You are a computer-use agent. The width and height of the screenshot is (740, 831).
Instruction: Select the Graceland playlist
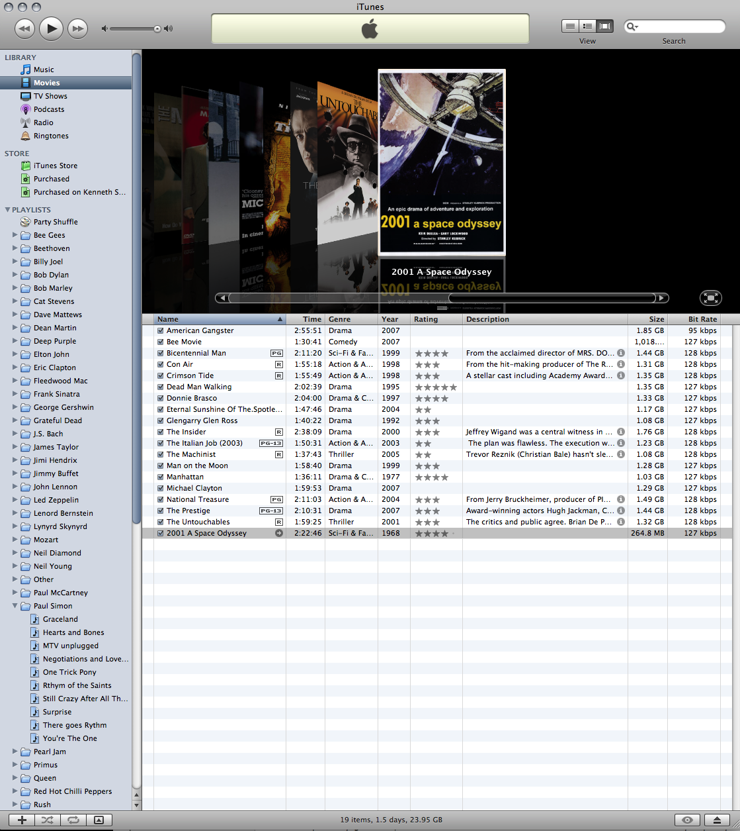pos(60,619)
